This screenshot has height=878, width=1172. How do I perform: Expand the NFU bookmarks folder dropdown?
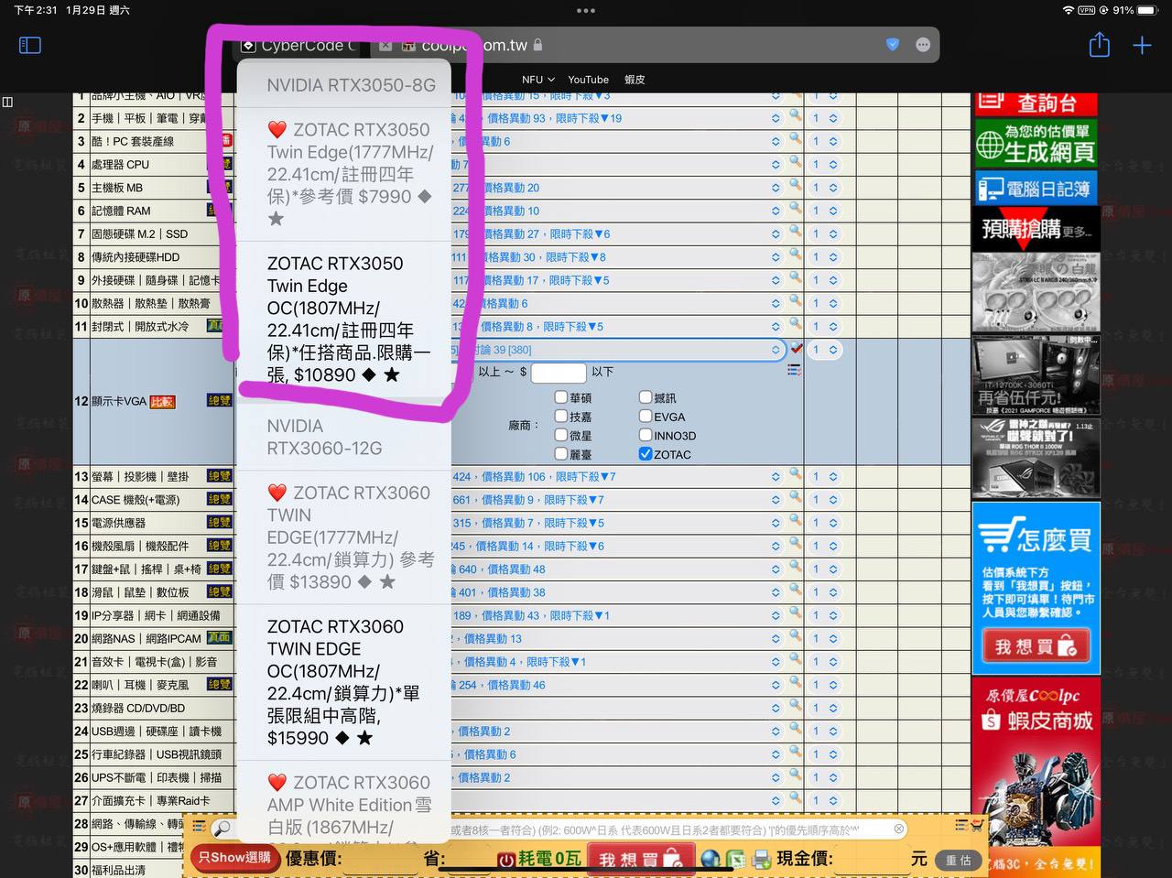pos(537,80)
